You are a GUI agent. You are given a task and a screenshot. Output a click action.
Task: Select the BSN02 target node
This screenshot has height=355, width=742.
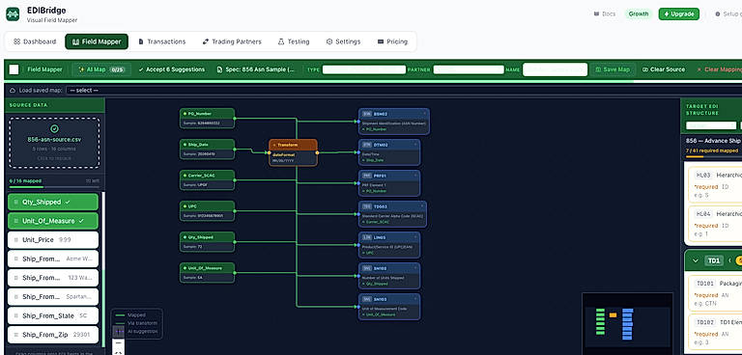(394, 122)
